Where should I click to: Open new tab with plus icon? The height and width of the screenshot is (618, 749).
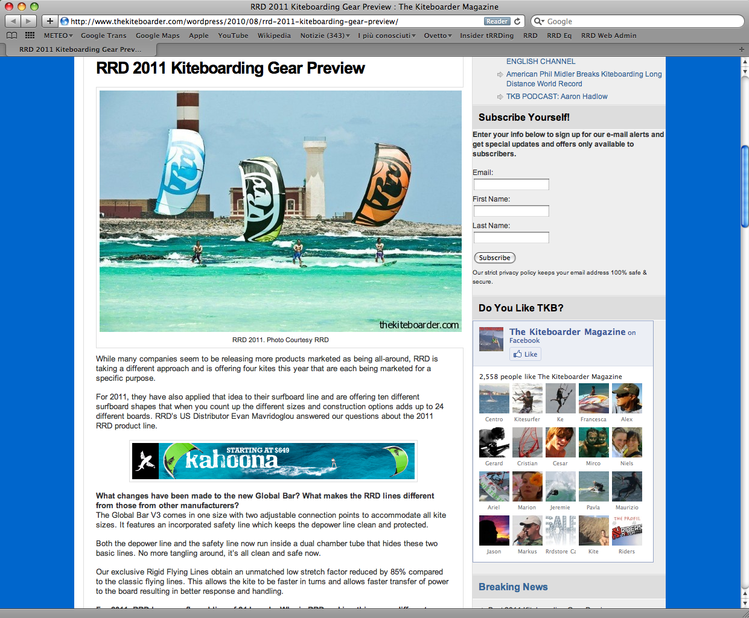tap(742, 49)
